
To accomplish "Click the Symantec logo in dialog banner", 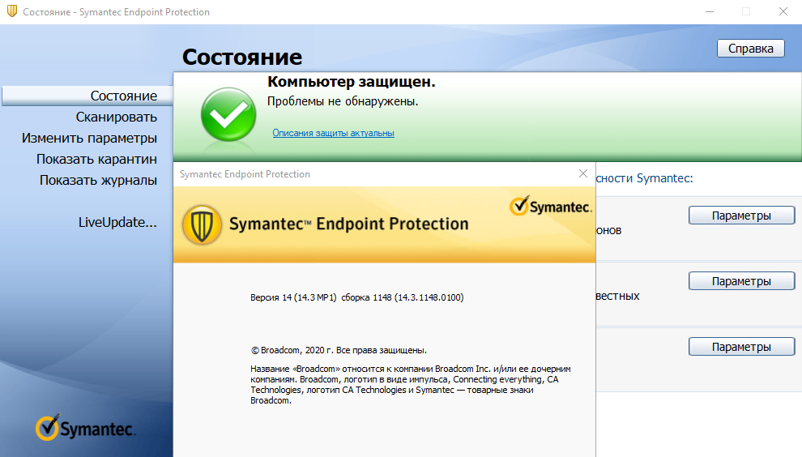I will [550, 206].
